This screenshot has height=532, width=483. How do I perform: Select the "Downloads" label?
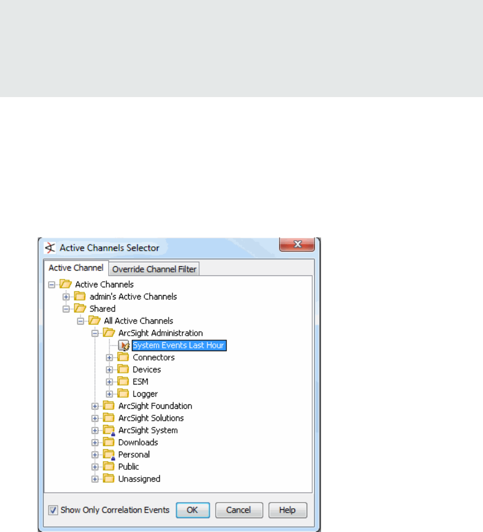(x=138, y=443)
